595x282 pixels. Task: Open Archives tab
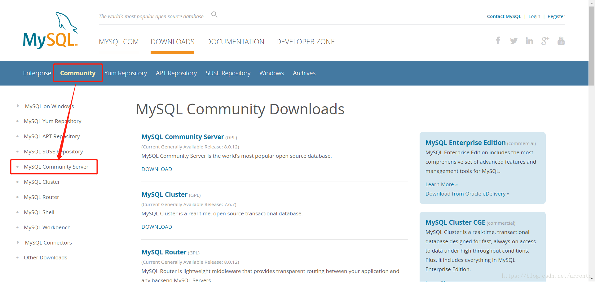point(304,73)
